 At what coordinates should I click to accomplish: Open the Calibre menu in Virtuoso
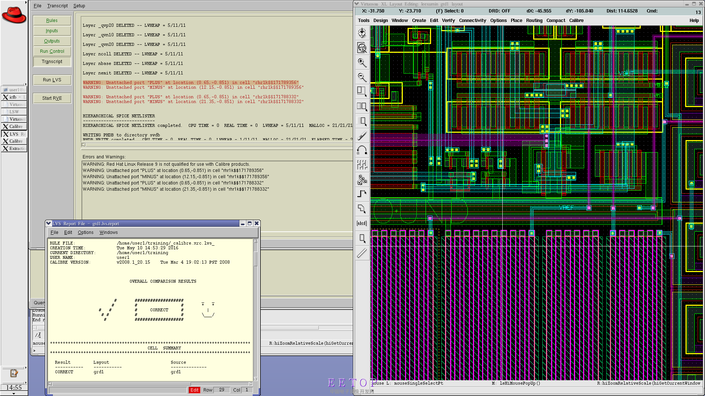pos(576,21)
